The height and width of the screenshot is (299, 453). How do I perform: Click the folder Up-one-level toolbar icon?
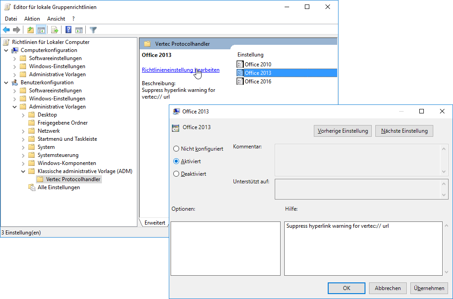pos(30,30)
